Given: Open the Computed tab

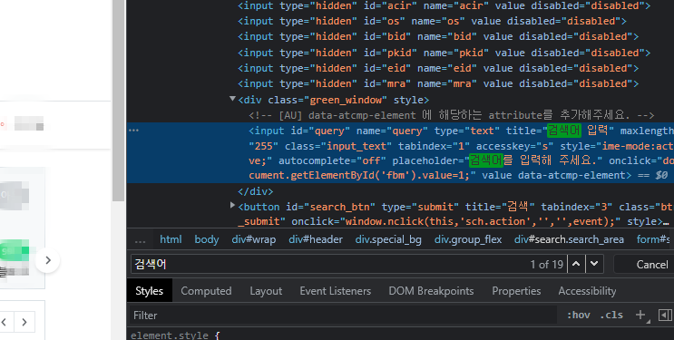Looking at the screenshot, I should pos(206,291).
